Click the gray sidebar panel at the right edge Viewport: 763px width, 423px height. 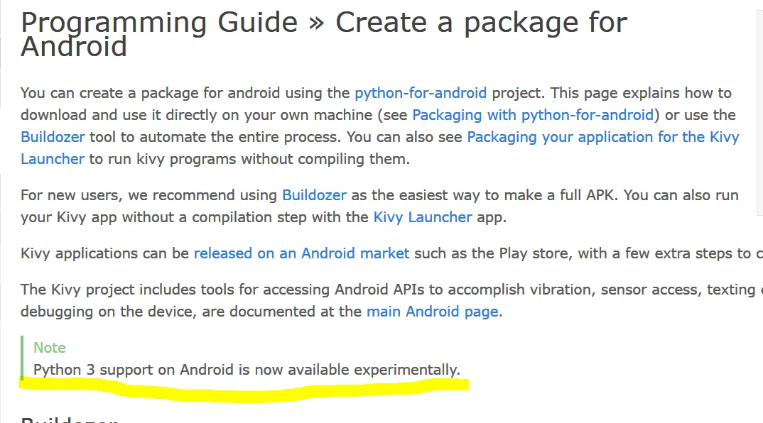click(759, 106)
